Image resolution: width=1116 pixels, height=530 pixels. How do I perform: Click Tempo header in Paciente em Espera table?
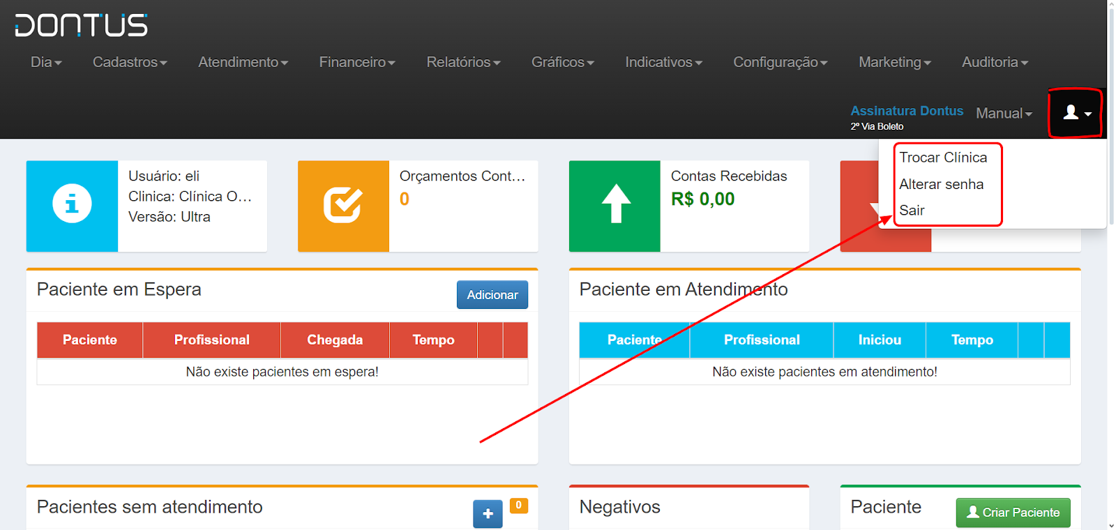(433, 340)
